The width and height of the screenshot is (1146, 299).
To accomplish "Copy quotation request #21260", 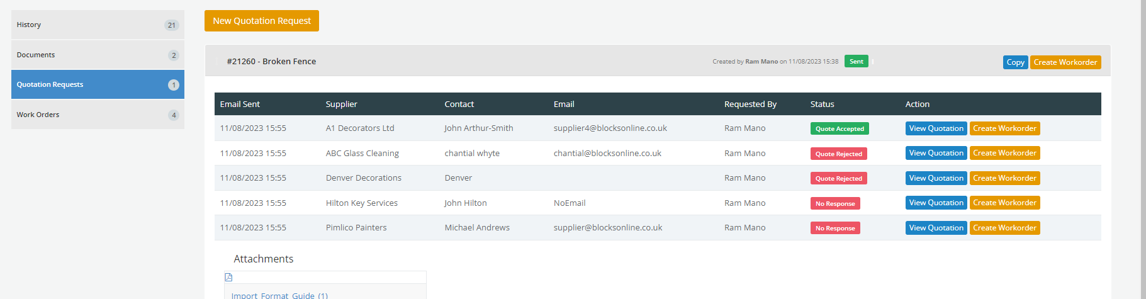I will [x=1015, y=62].
